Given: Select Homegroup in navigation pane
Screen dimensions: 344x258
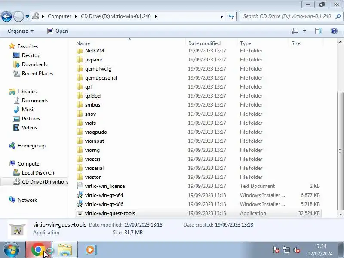Looking at the screenshot, I should pos(31,146).
